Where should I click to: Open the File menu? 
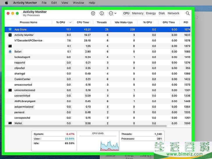(44, 3)
